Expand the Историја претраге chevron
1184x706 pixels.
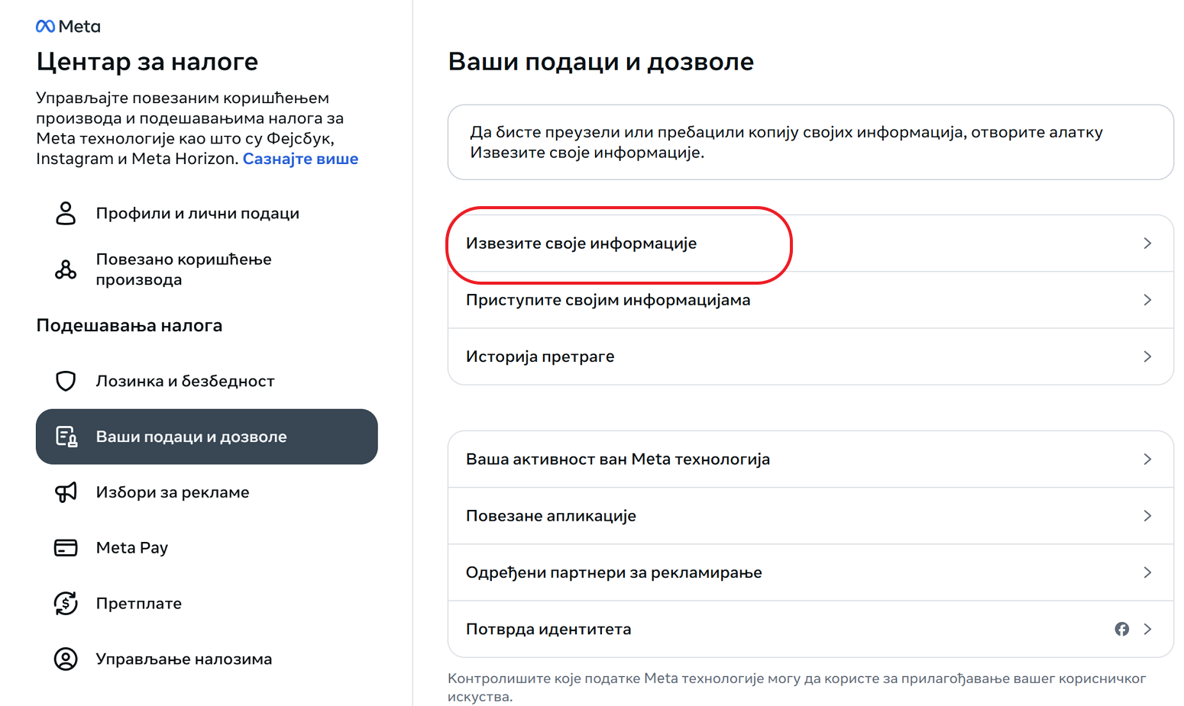(1147, 356)
